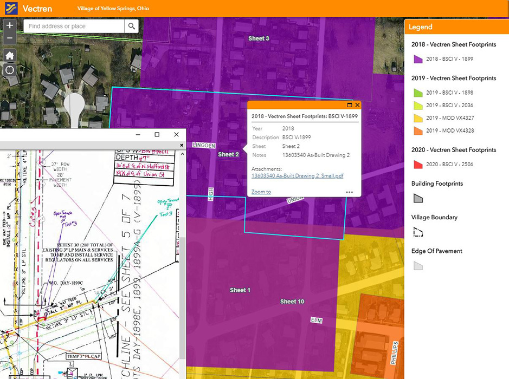Click the orange 2019 MOD VX4328 swatch

pyautogui.click(x=417, y=130)
